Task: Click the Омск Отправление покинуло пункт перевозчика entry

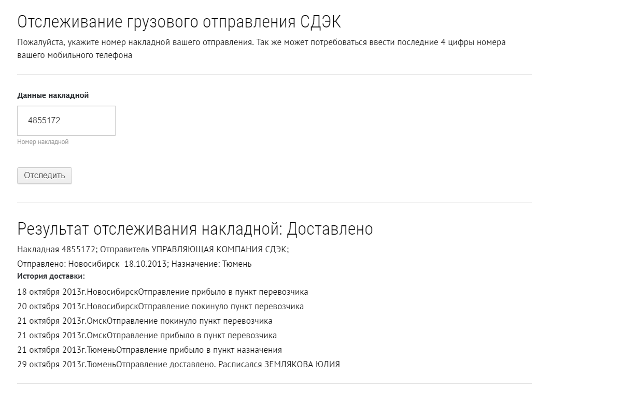Action: coord(145,321)
